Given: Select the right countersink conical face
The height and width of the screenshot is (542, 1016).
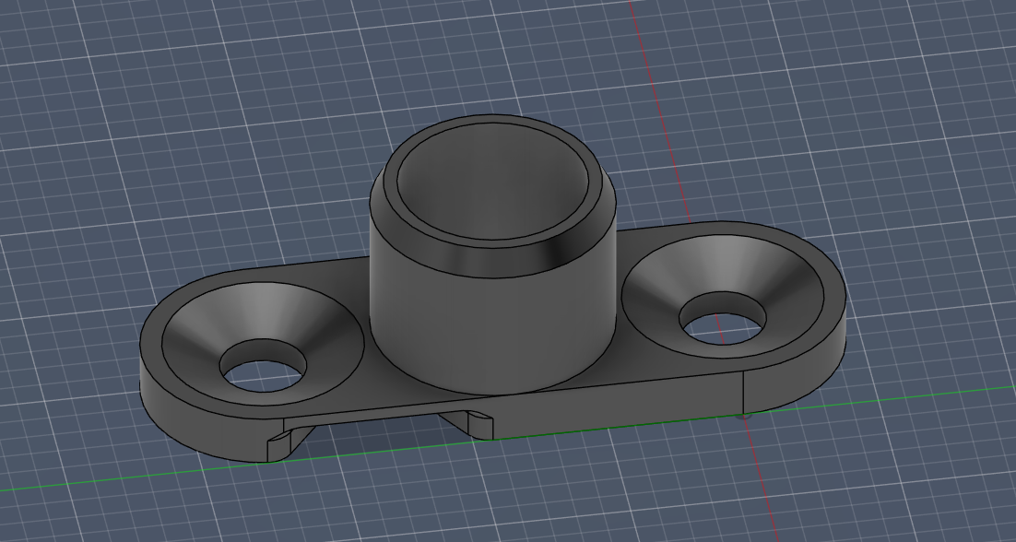Looking at the screenshot, I should (723, 265).
